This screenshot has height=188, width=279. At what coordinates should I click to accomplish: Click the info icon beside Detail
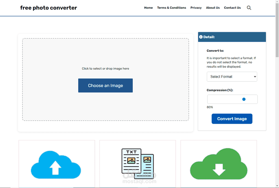click(201, 37)
